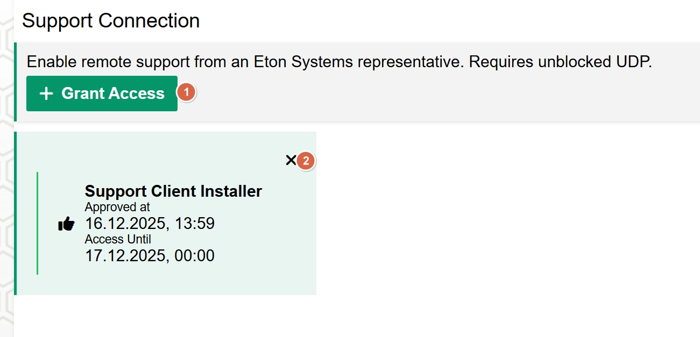Click the Grant Access button
The width and height of the screenshot is (700, 337).
click(102, 93)
